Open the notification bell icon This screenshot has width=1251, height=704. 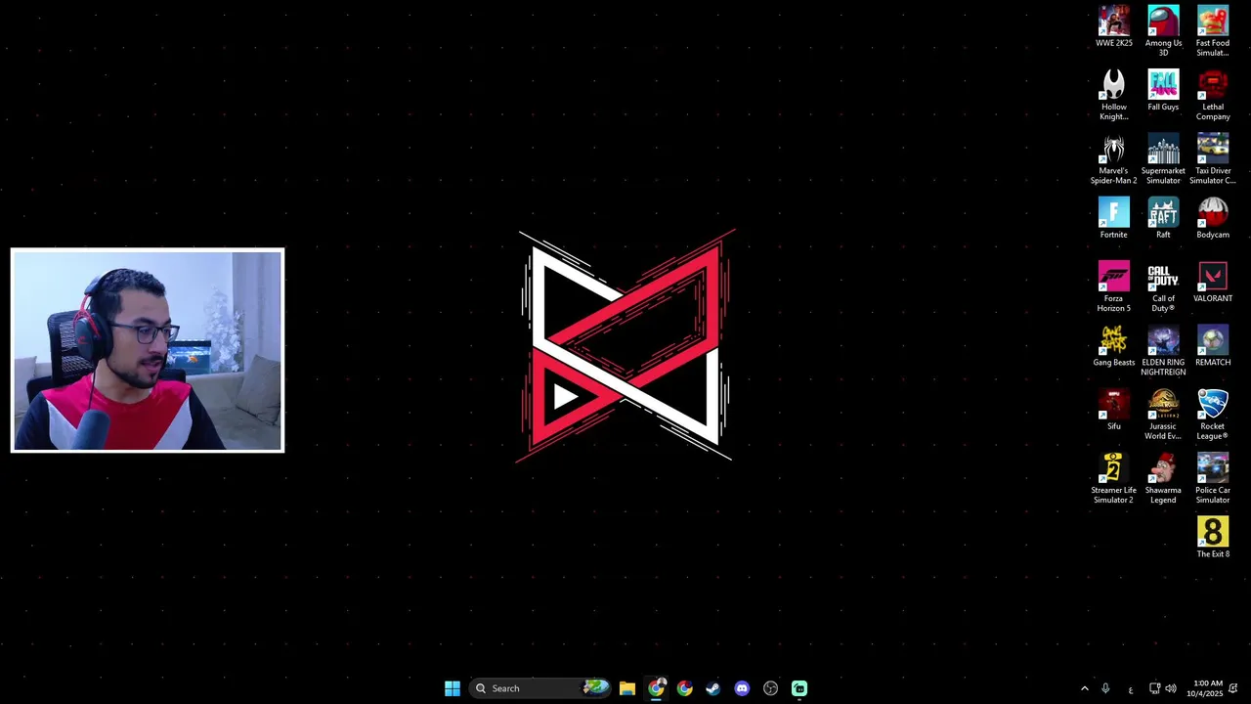pos(1233,688)
